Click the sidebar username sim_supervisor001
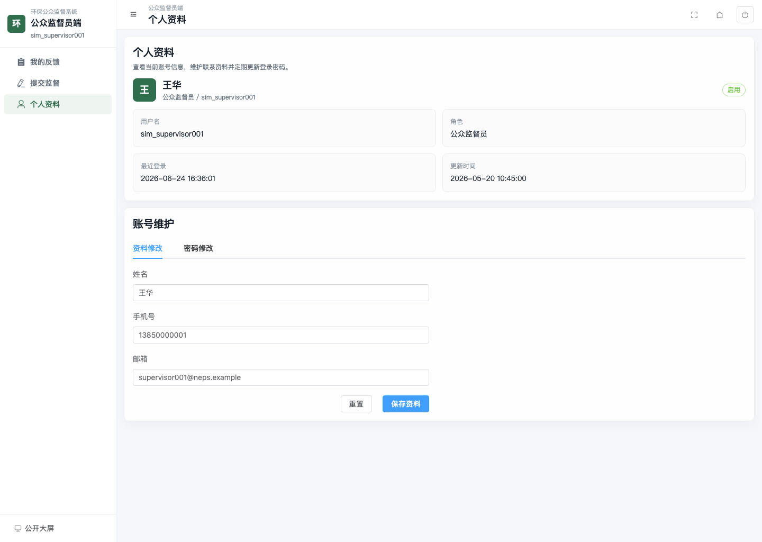 [58, 35]
